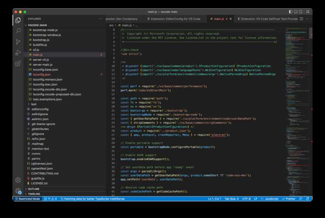Toggle the primary side bar layout icon
The height and width of the screenshot is (218, 325).
(291, 12)
